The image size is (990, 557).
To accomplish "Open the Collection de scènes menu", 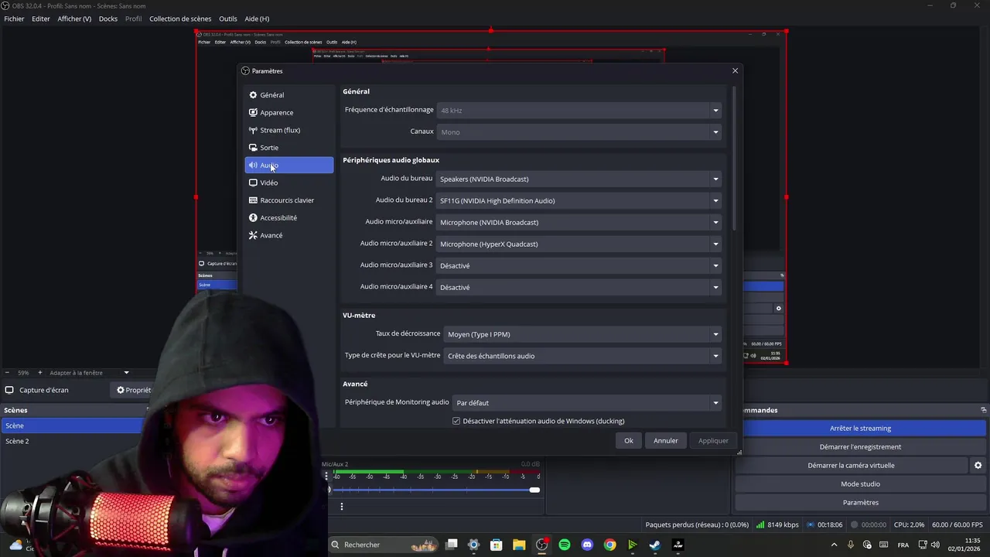I will point(180,19).
